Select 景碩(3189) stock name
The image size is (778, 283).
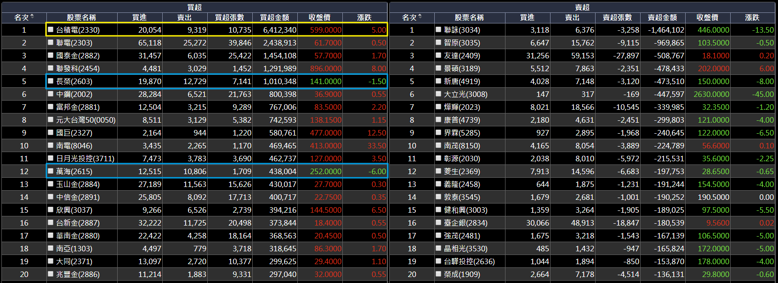coord(462,68)
